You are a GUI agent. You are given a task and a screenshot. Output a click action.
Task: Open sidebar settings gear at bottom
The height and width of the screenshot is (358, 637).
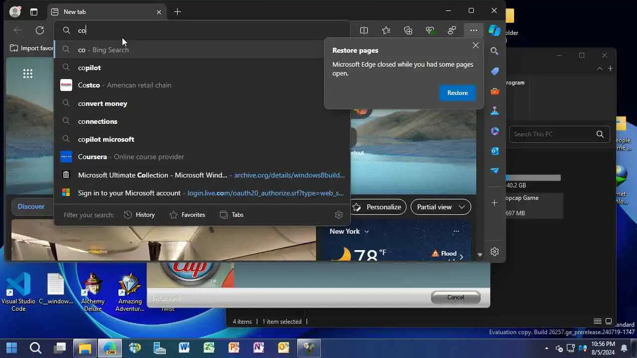pos(494,252)
